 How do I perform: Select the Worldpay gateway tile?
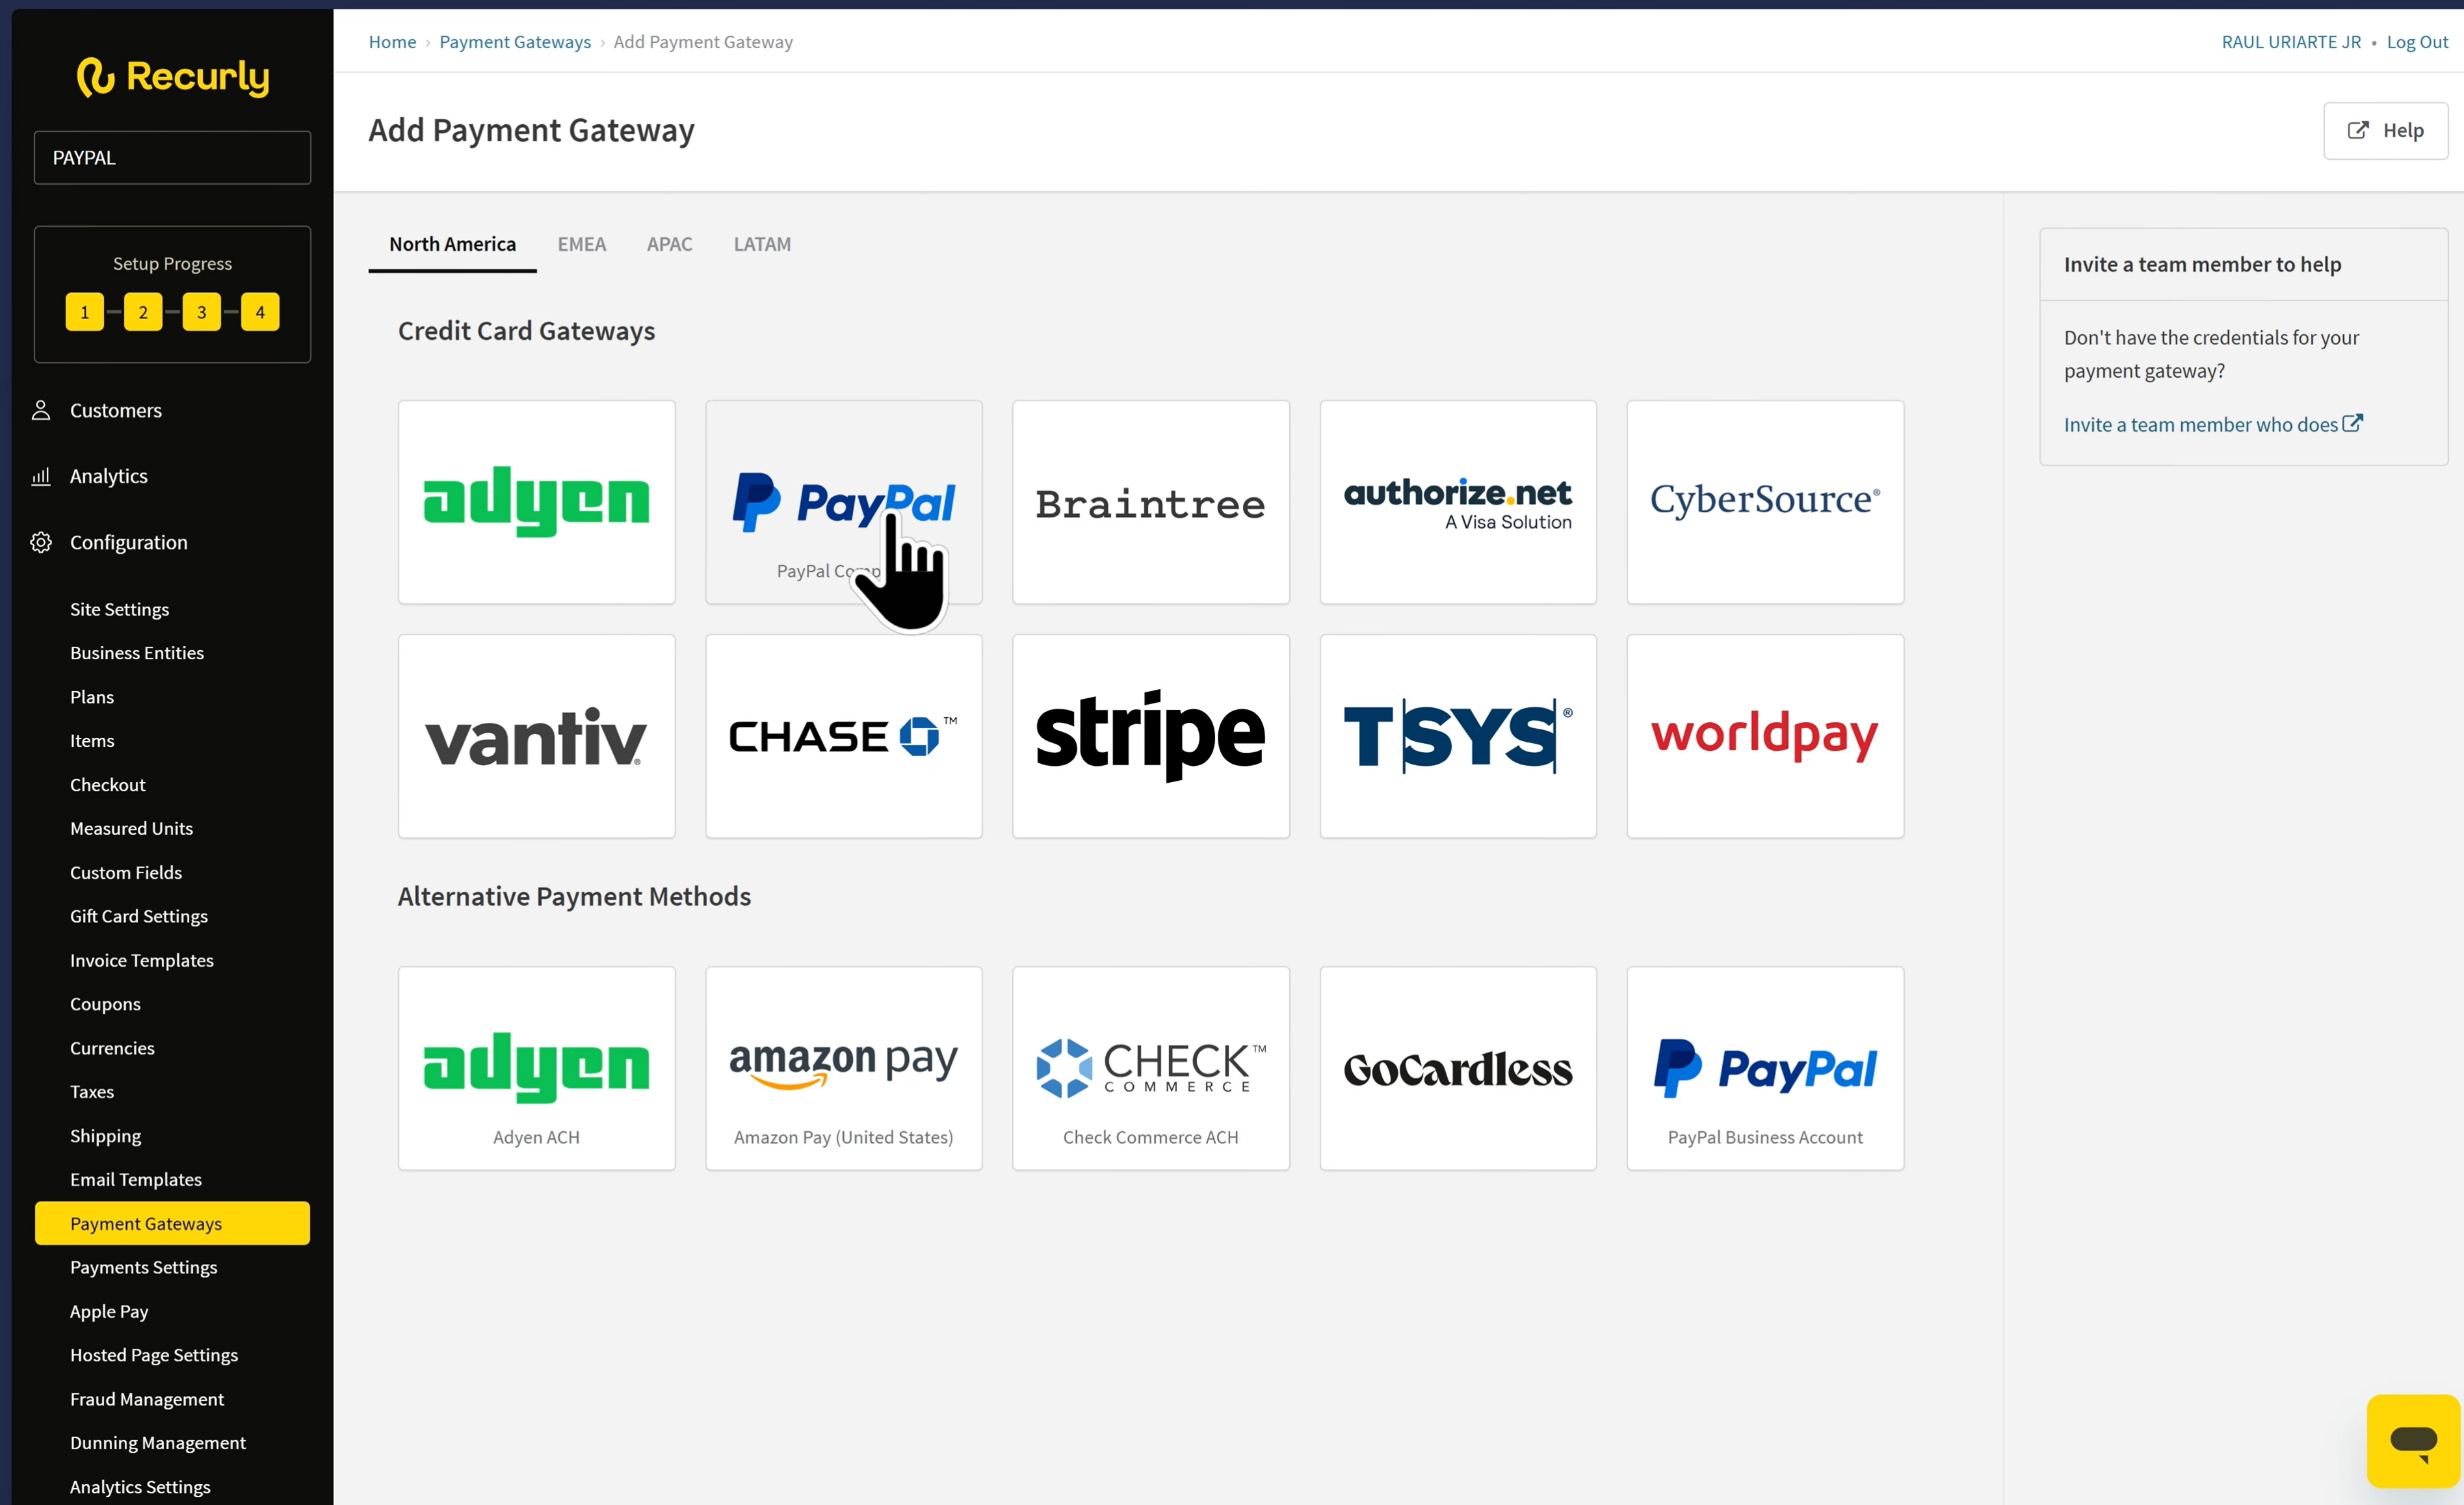click(x=1764, y=736)
